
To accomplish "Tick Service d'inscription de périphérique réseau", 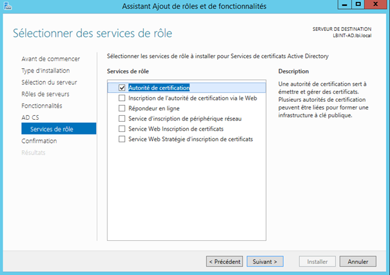I will coord(122,119).
